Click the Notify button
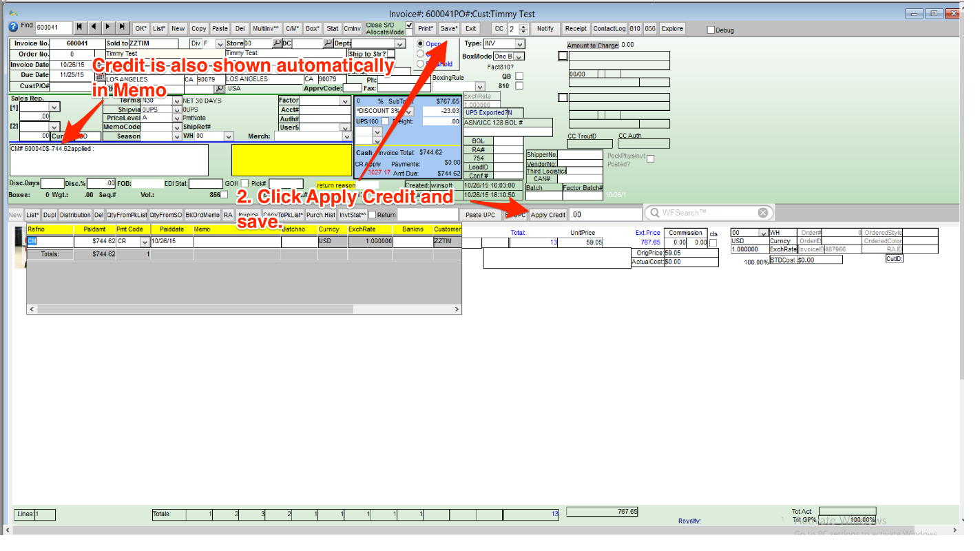This screenshot has width=980, height=551. tap(545, 28)
